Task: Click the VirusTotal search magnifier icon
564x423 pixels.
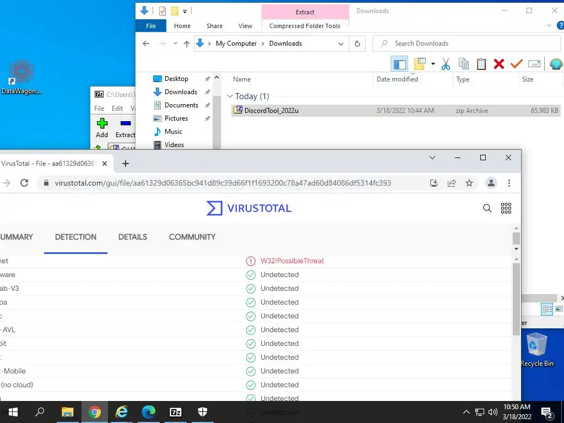Action: pos(487,208)
